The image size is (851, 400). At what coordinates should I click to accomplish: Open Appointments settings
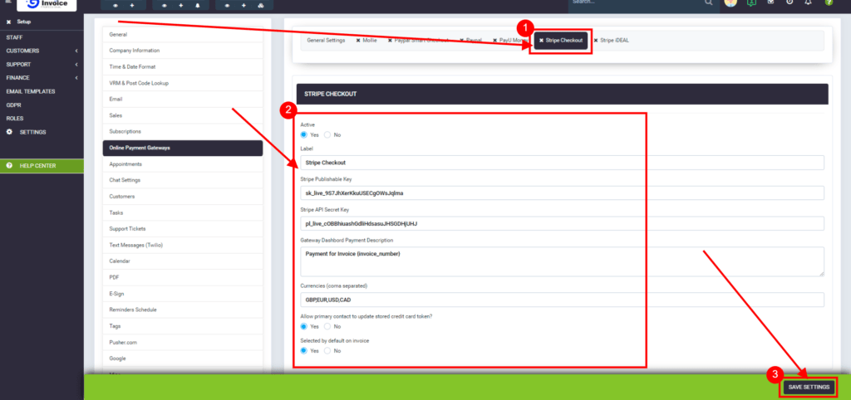pyautogui.click(x=183, y=163)
